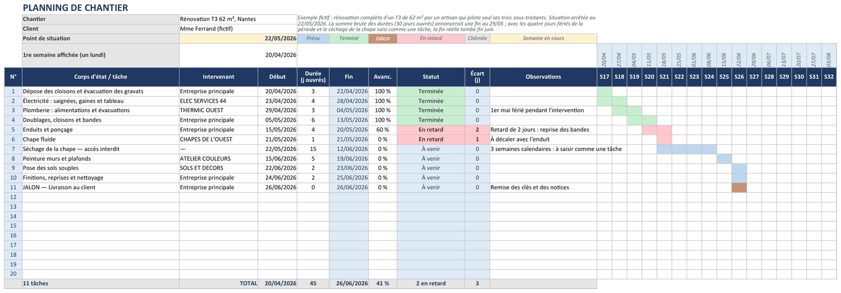The image size is (841, 293).
Task: Click the Chantier name input cell
Action: (238, 19)
